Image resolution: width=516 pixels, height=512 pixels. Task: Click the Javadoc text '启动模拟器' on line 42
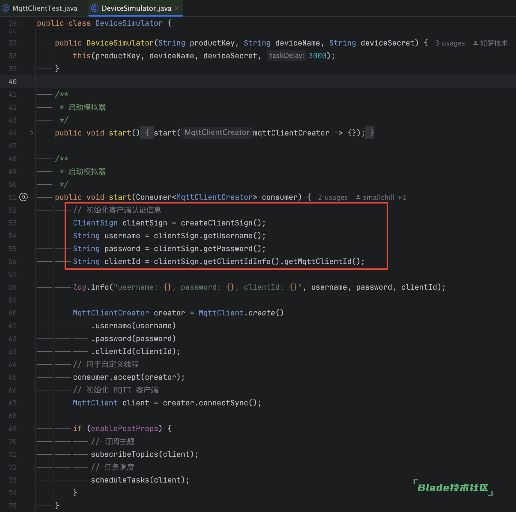click(x=87, y=107)
